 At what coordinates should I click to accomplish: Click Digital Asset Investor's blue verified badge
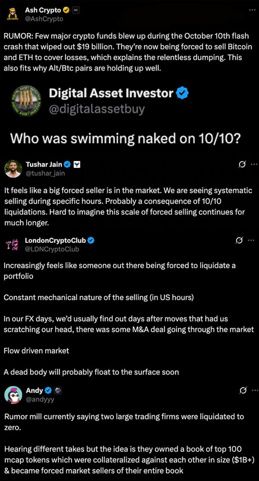coord(182,93)
